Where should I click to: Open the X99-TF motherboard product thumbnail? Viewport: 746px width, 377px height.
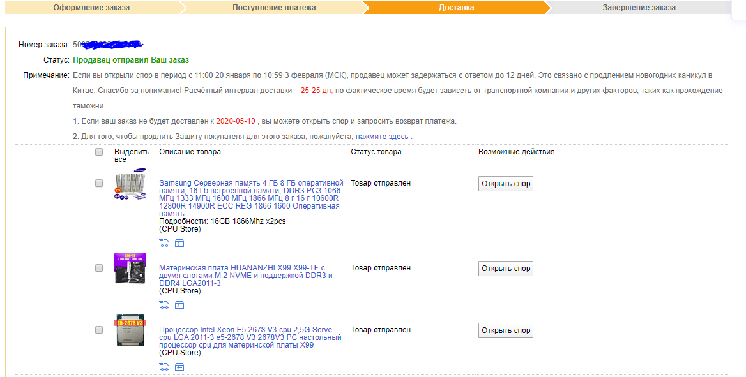coord(130,268)
